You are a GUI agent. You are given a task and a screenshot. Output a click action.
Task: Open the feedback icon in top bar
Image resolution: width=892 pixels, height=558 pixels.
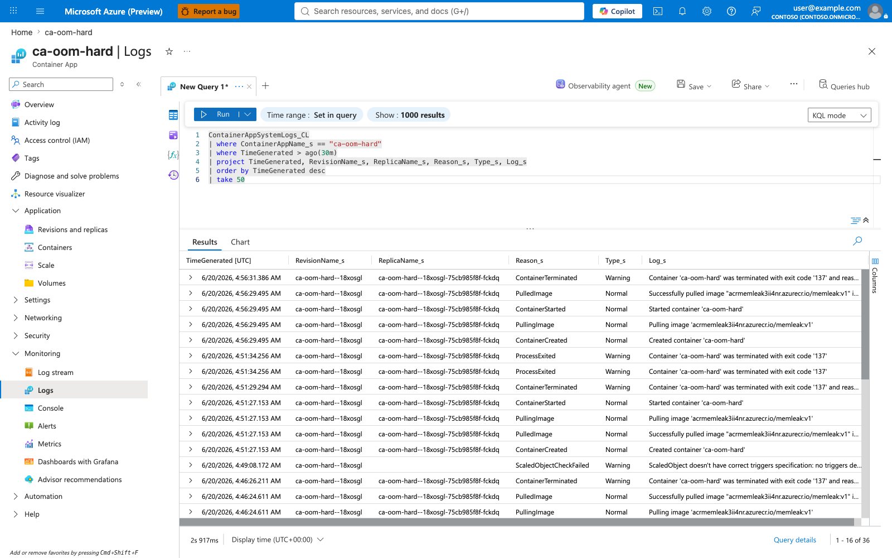pyautogui.click(x=756, y=11)
